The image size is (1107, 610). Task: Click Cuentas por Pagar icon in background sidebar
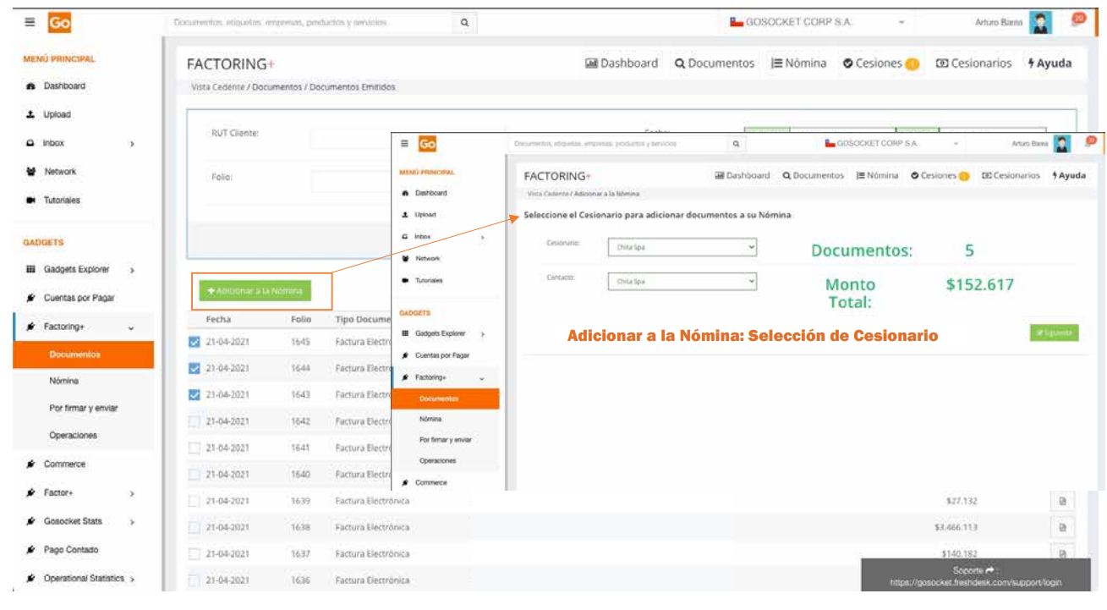coord(31,299)
